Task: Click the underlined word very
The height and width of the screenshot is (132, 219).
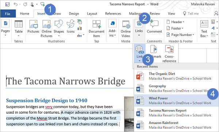Action: 49,107
